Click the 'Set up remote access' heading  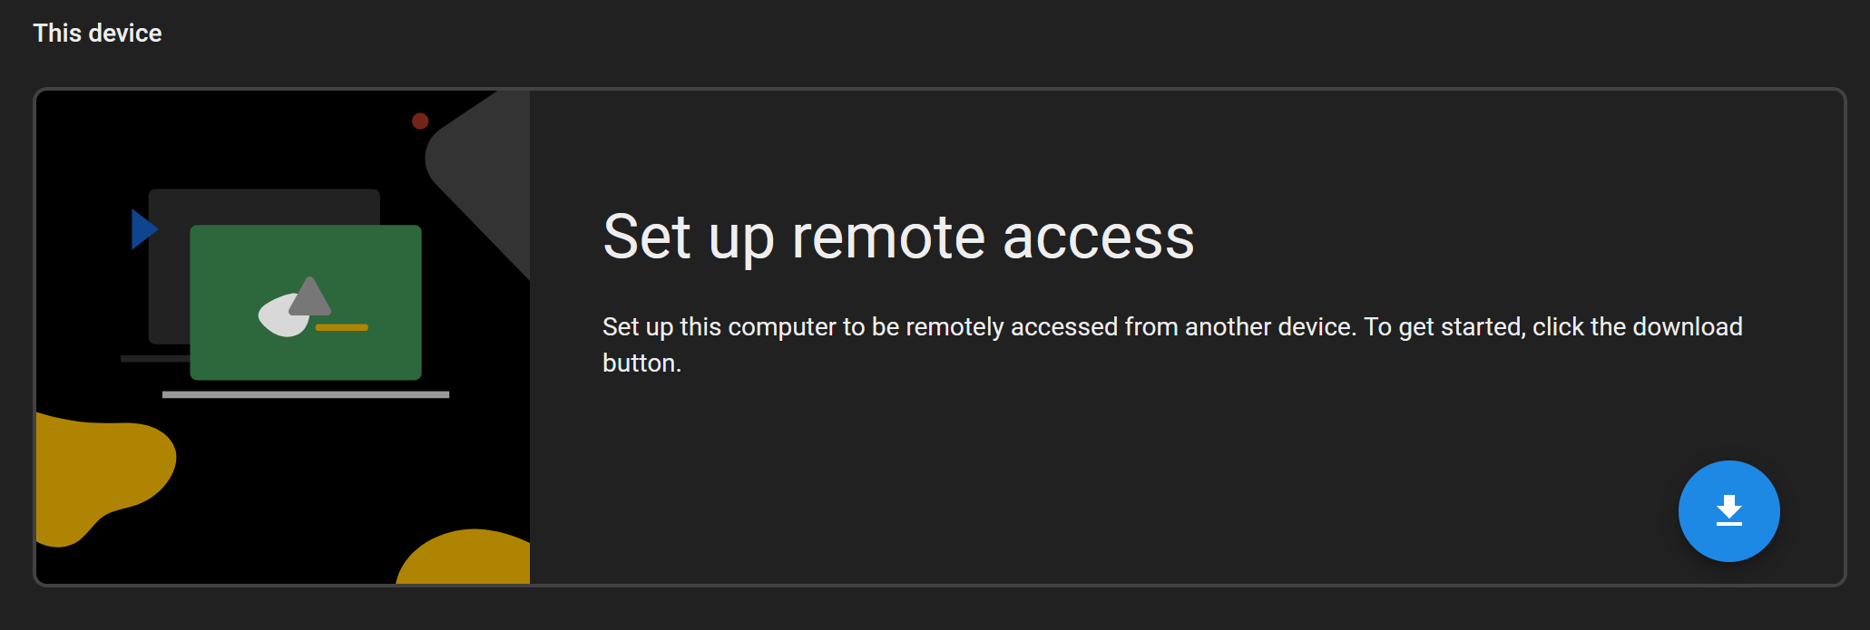(x=898, y=237)
